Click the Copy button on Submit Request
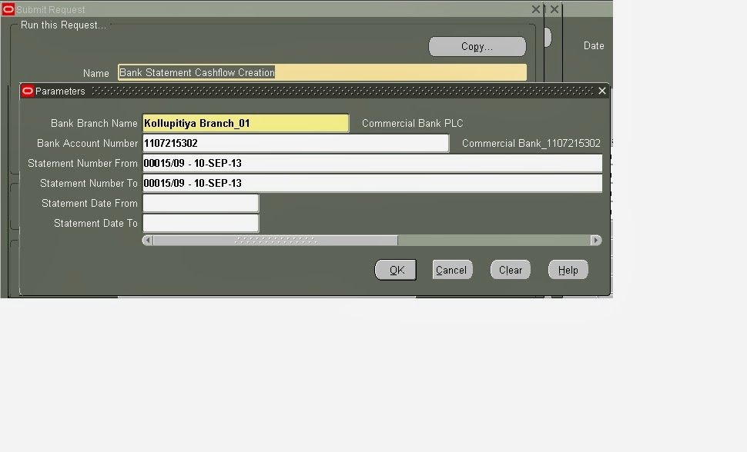The width and height of the screenshot is (747, 452). tap(476, 46)
